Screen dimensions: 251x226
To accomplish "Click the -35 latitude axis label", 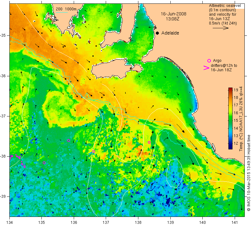I will pyautogui.click(x=3, y=35).
